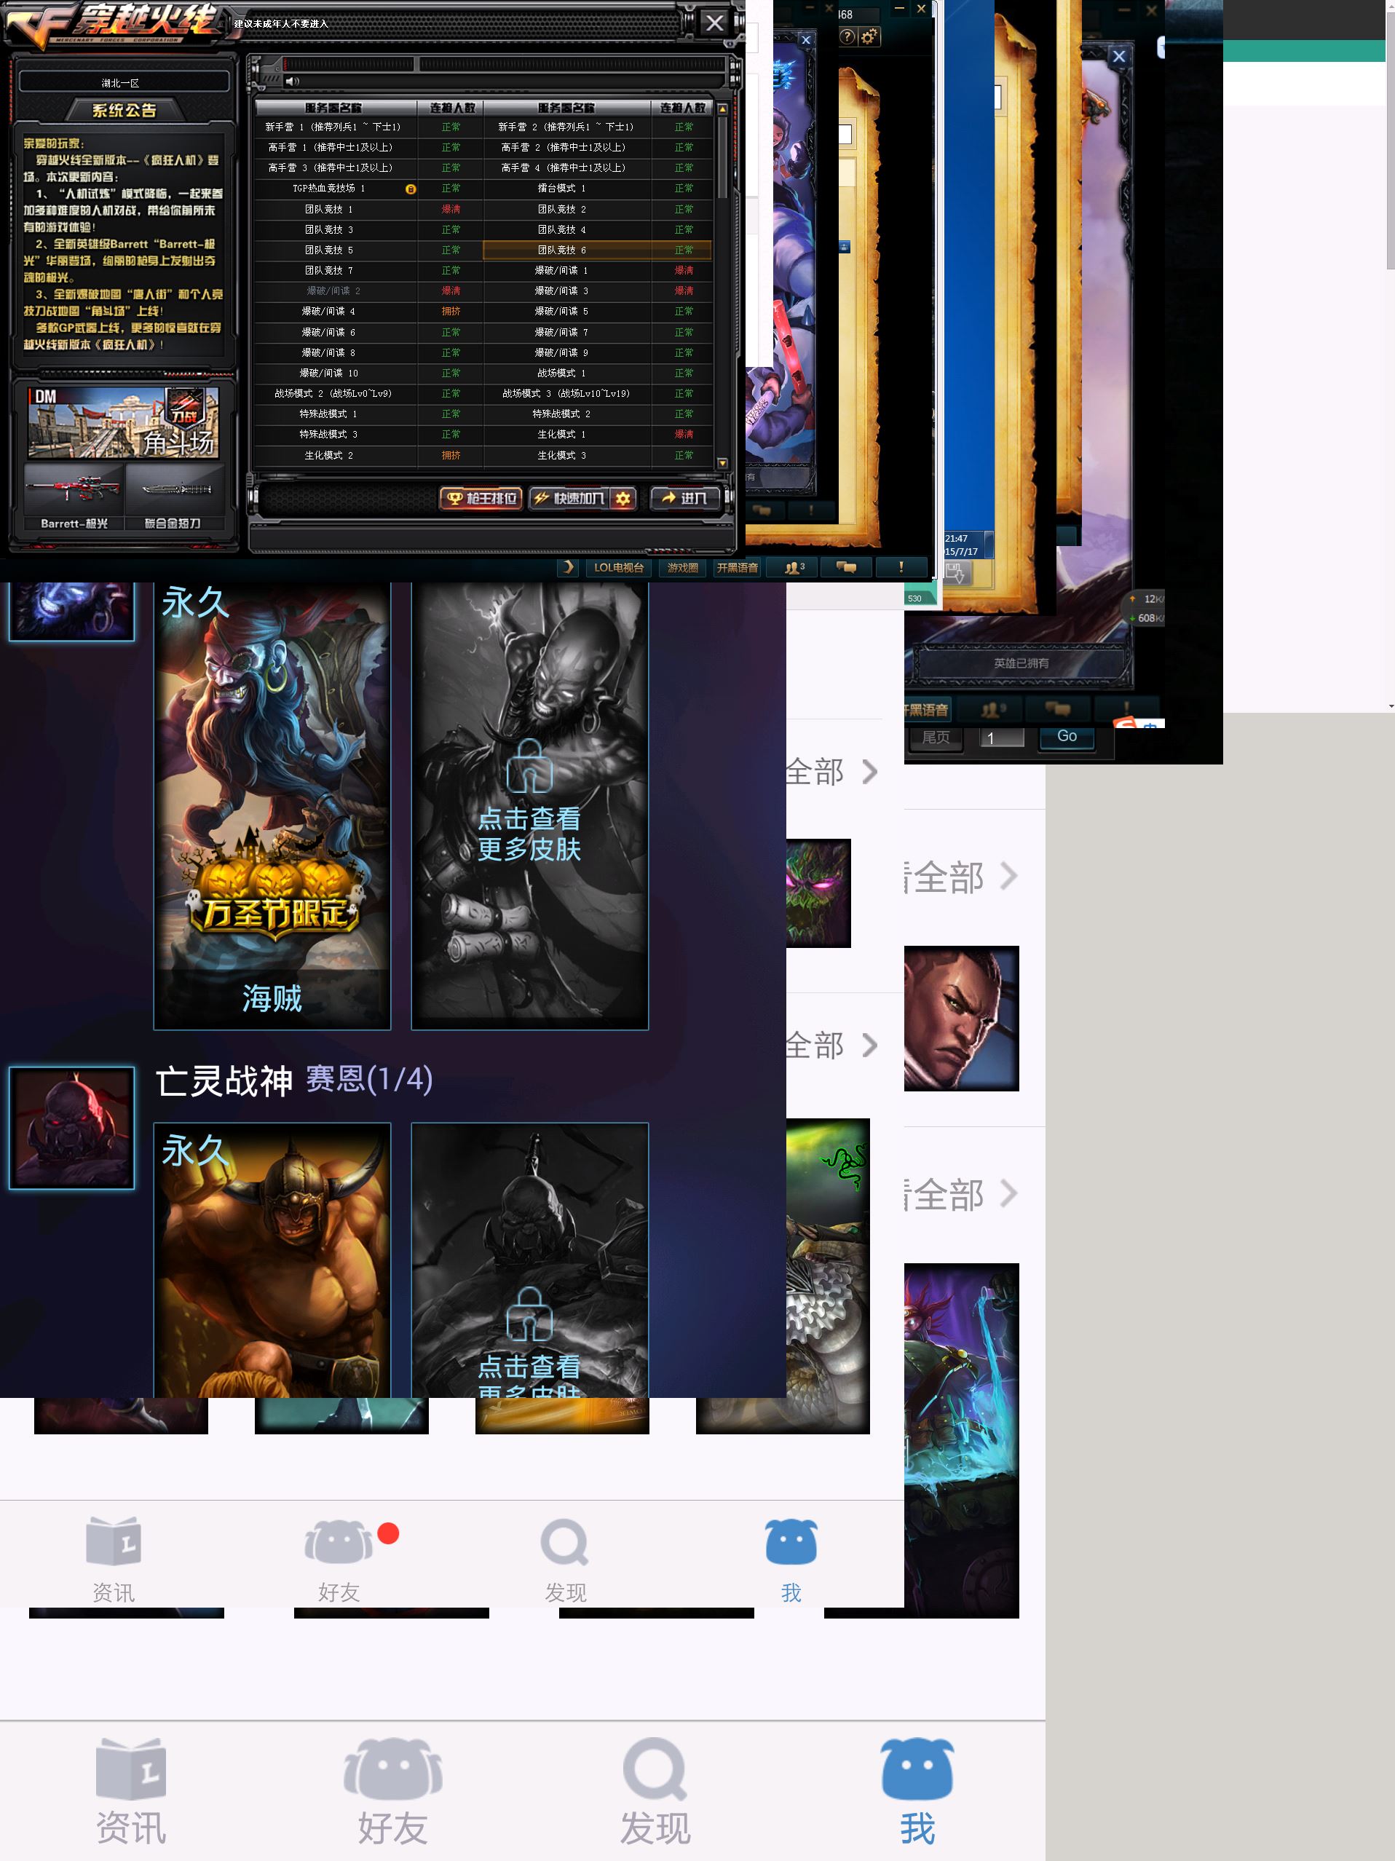The height and width of the screenshot is (1861, 1395).
Task: Tap 发现 magnifier icon in the larger bottom tab bar
Action: (655, 1769)
